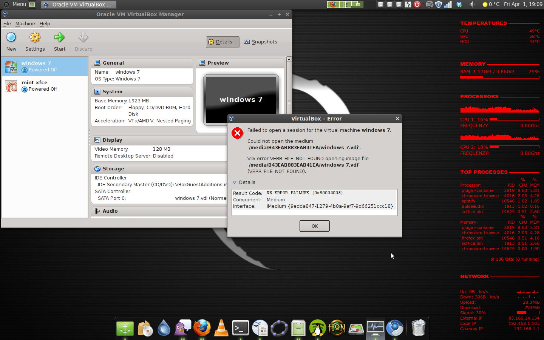
Task: Launch Firefox from the dock
Action: click(x=202, y=328)
